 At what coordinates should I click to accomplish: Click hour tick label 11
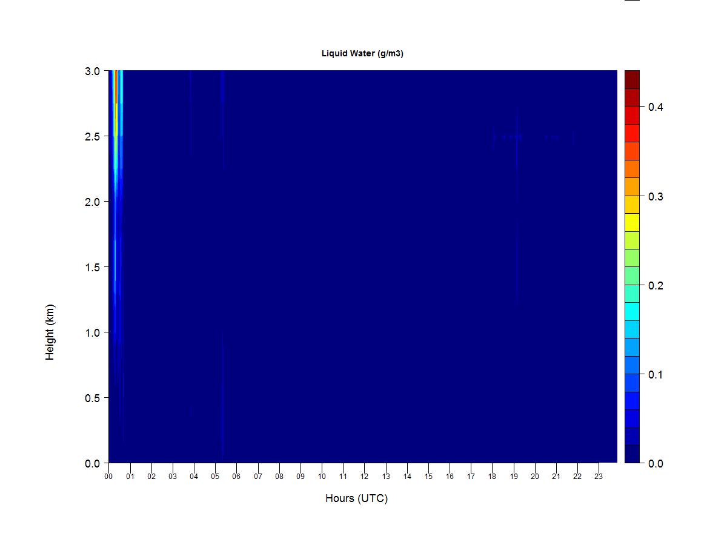point(343,477)
